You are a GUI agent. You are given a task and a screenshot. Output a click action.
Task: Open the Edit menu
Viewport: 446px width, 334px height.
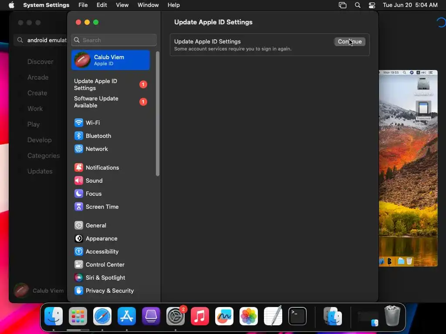pyautogui.click(x=102, y=5)
